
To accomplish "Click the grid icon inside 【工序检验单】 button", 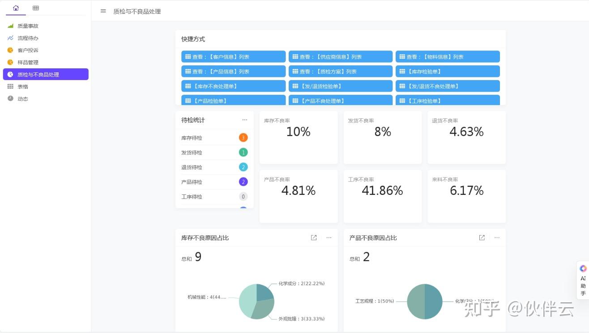I will 402,100.
